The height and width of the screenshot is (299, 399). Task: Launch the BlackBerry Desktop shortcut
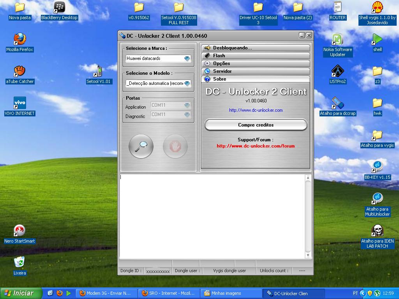(59, 8)
